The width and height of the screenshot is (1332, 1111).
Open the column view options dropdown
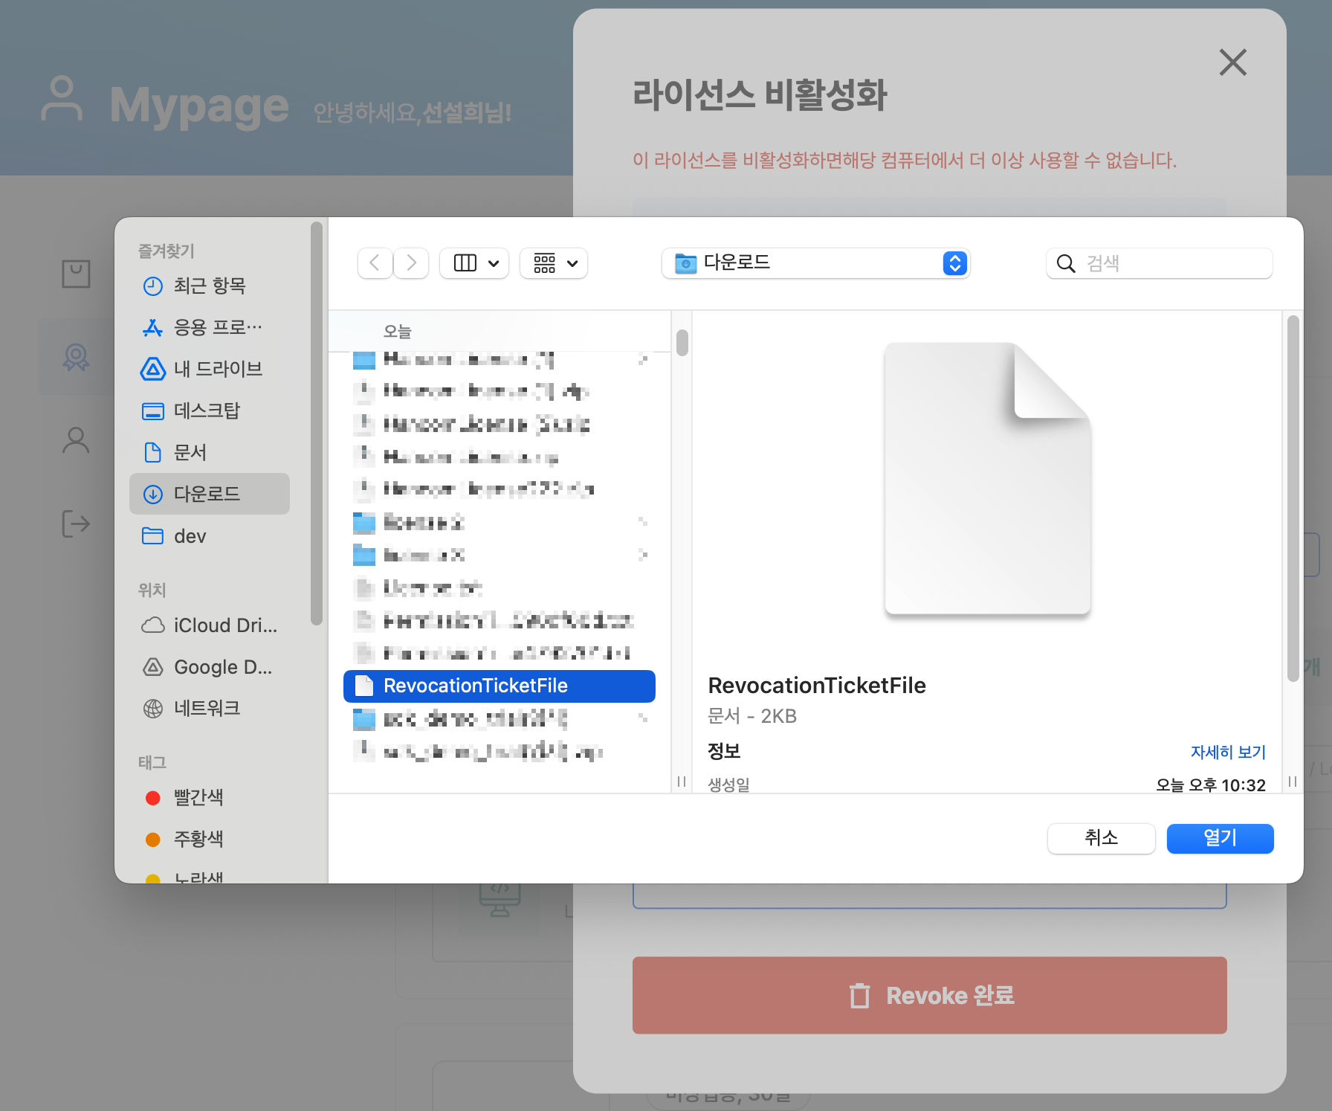pyautogui.click(x=475, y=263)
